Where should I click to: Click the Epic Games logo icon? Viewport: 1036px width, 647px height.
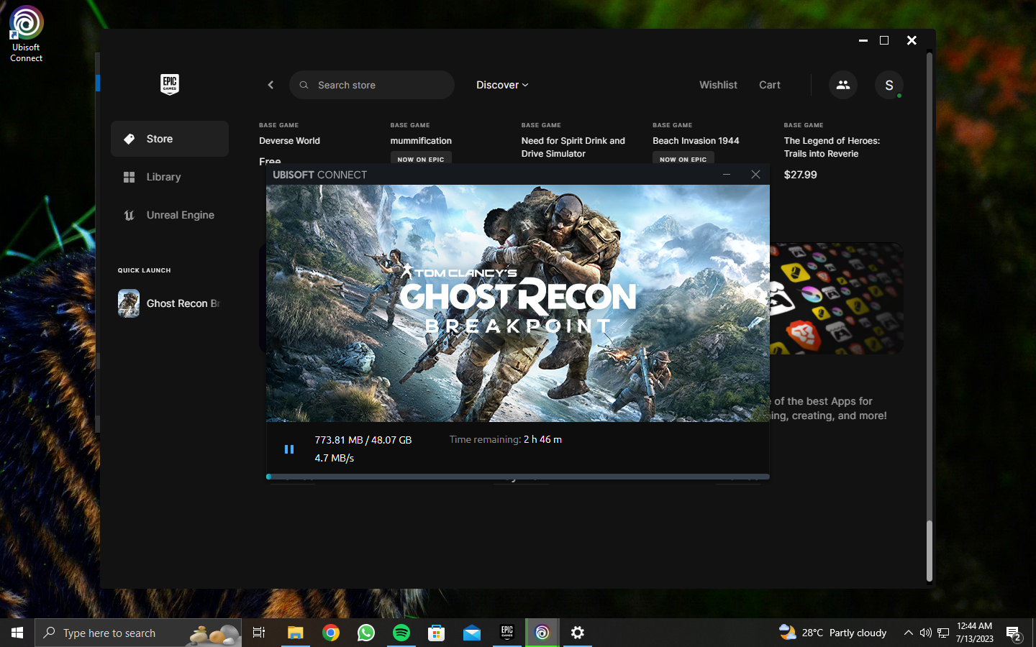[169, 84]
